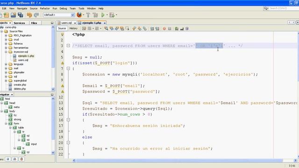Expand the herramientas folder

pyautogui.click(x=6, y=48)
